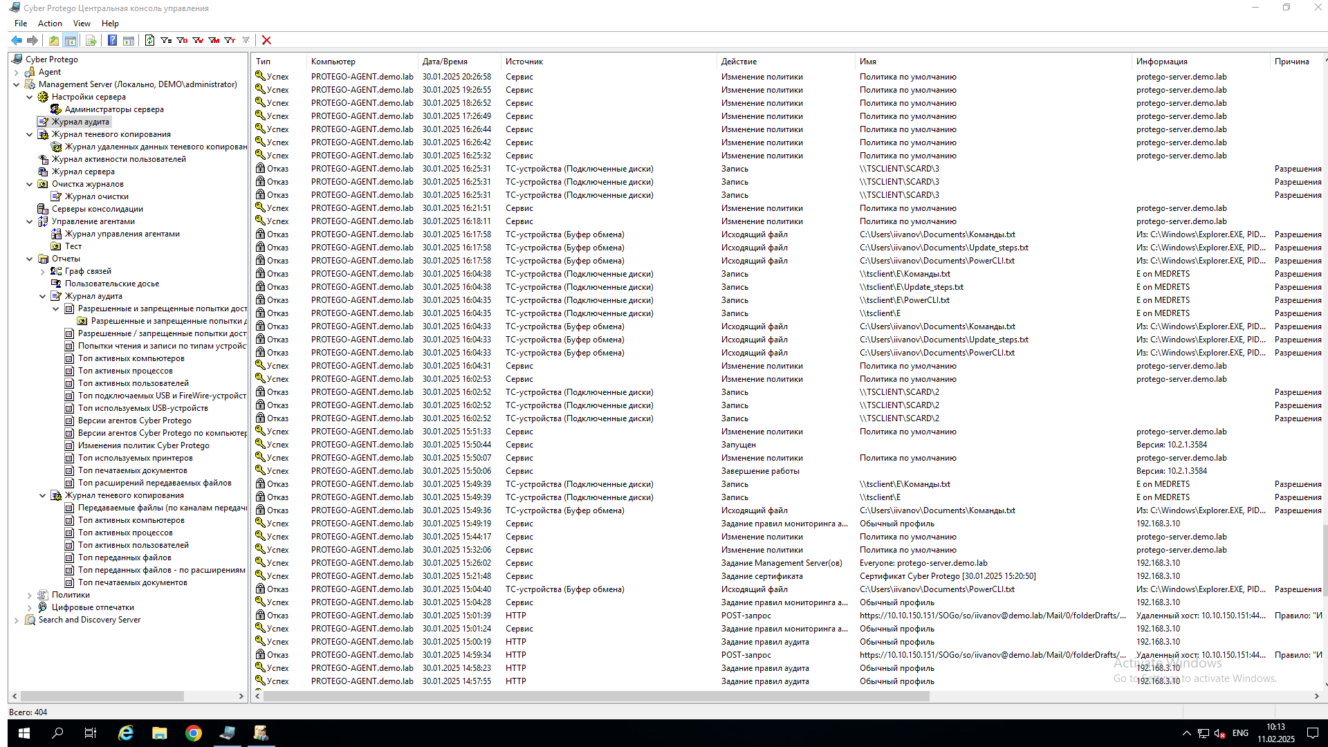Click the Export list toolbar icon
The width and height of the screenshot is (1328, 747).
(91, 40)
